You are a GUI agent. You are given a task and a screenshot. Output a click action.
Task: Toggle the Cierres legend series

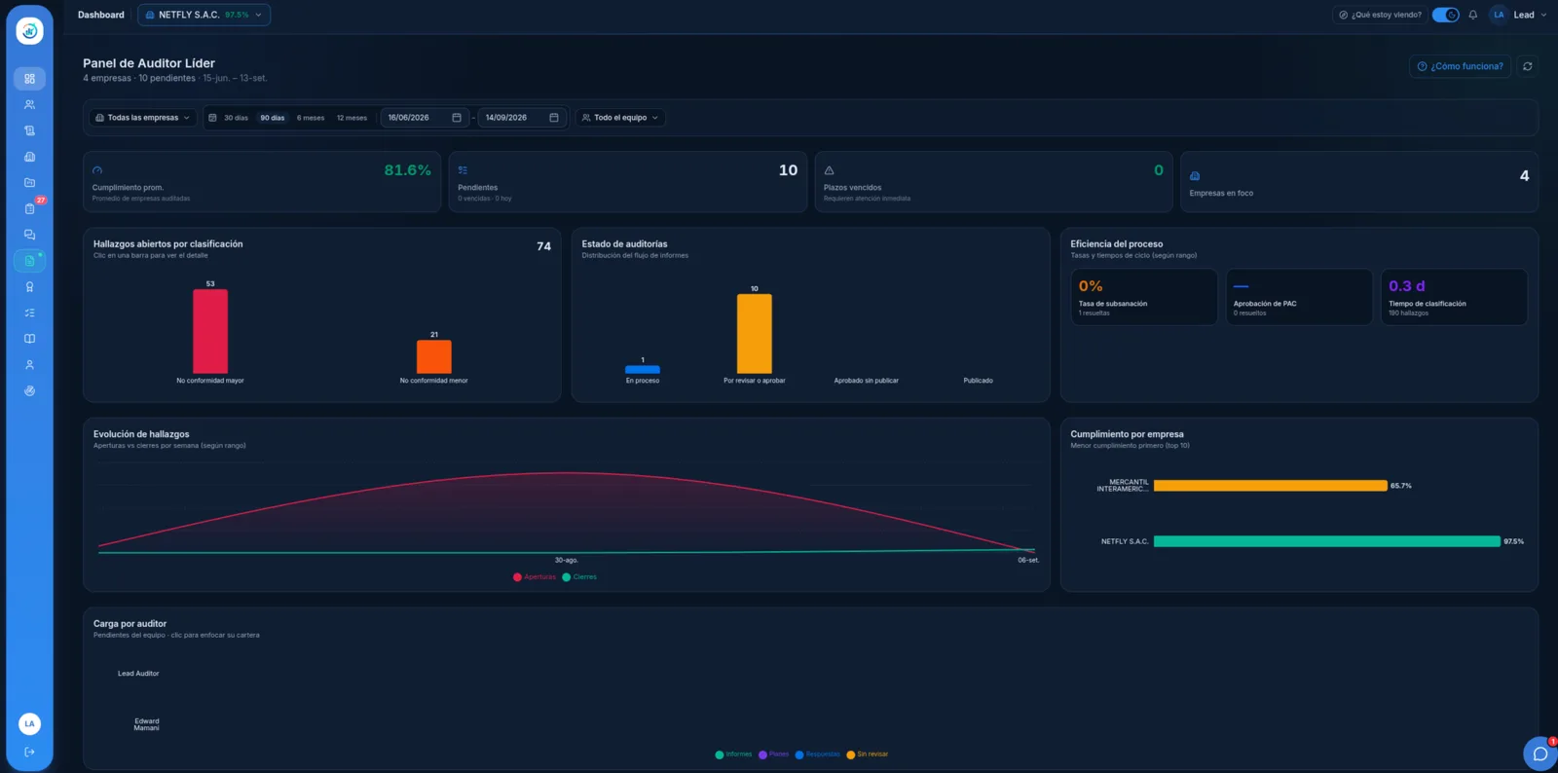[x=579, y=577]
